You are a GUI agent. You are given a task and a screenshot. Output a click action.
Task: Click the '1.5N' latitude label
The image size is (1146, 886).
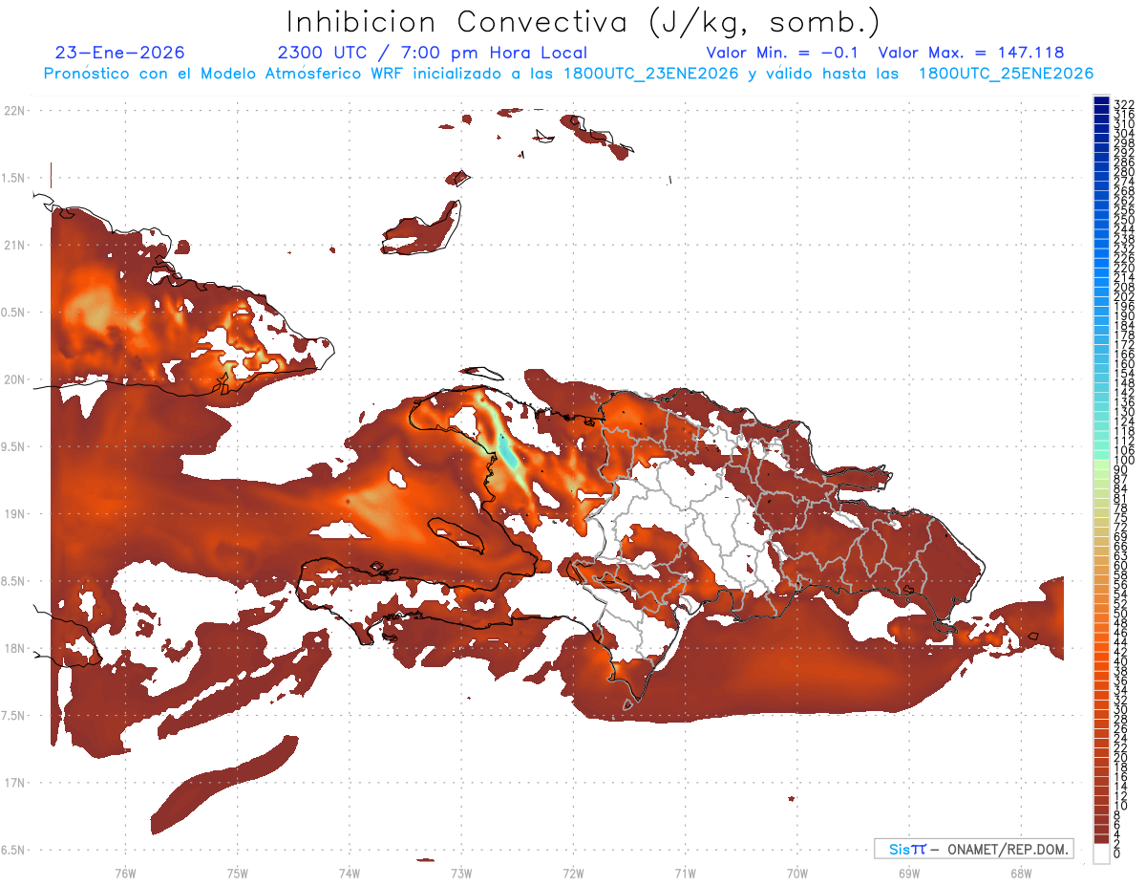14,178
